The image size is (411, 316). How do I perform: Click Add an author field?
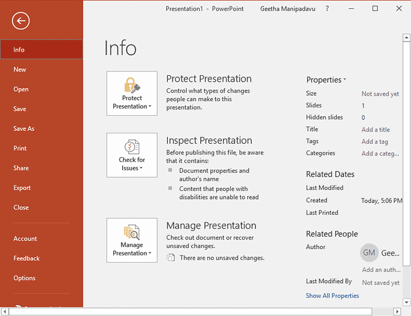coord(380,270)
